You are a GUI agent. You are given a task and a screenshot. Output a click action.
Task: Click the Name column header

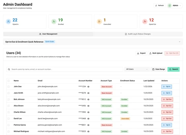point(16,81)
